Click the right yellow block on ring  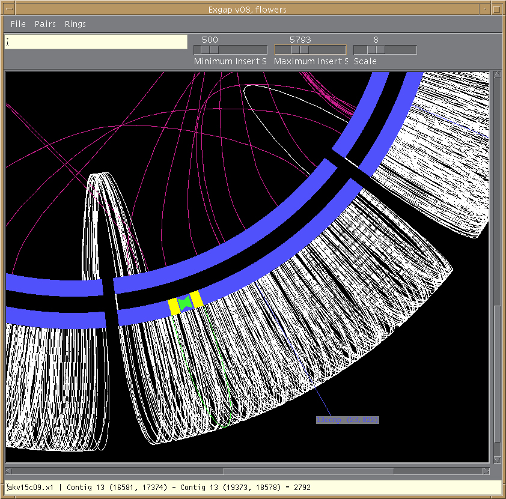pos(196,300)
